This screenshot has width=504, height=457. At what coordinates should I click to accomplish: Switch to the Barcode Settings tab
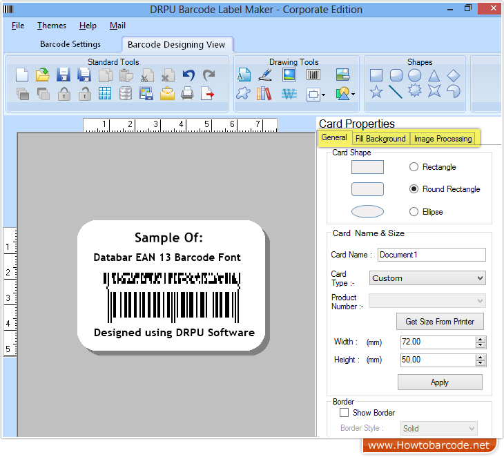click(70, 44)
